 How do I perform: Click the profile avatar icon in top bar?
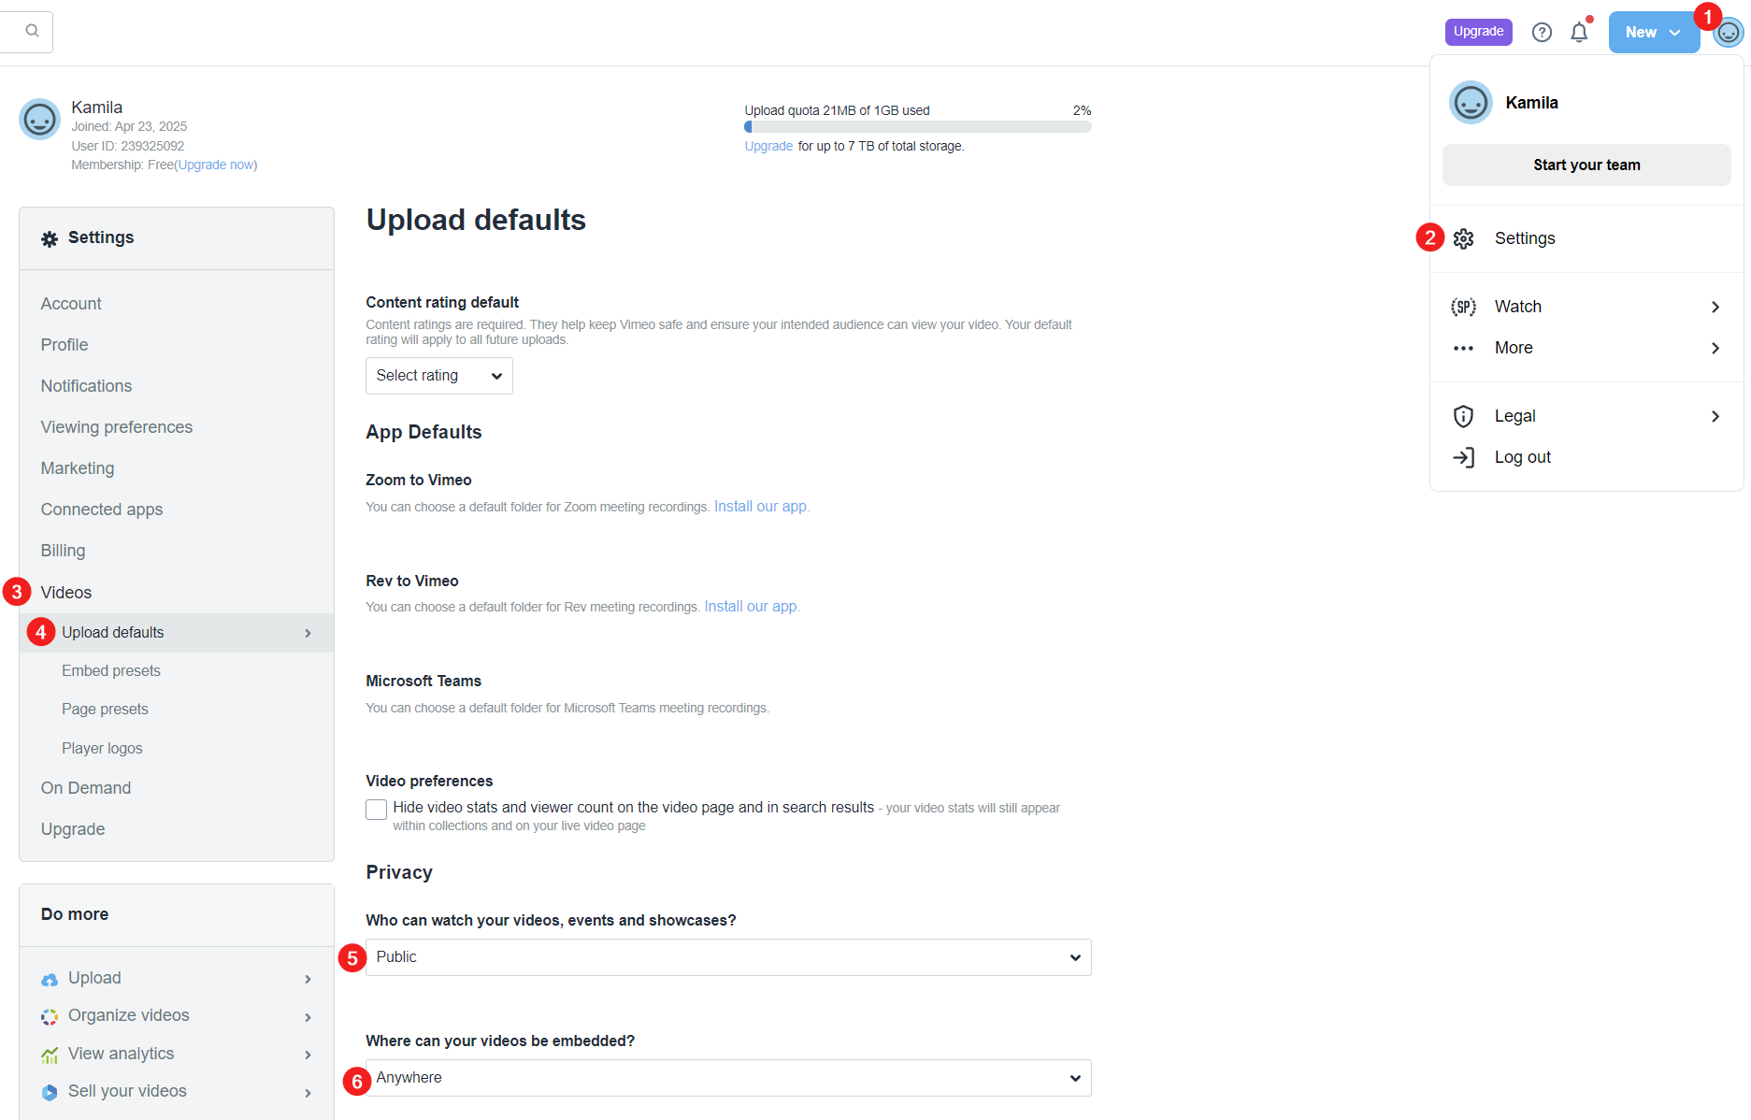tap(1728, 33)
